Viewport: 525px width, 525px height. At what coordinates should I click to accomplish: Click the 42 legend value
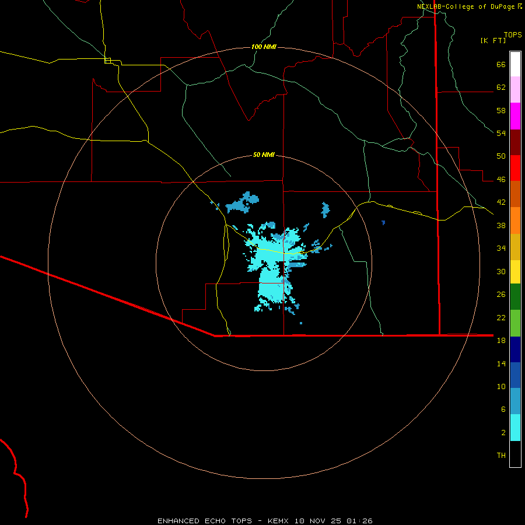[501, 202]
